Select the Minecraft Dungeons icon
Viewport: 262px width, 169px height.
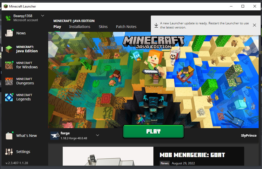click(x=9, y=81)
